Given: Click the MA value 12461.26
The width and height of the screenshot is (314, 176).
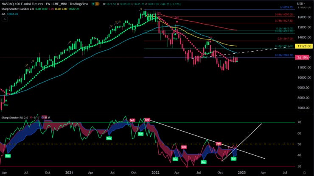Looking at the screenshot, I should pyautogui.click(x=12, y=14).
